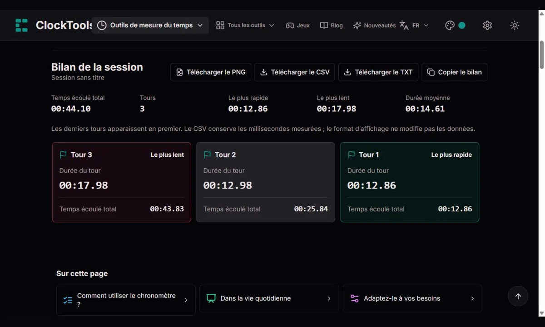This screenshot has height=327, width=545.
Task: Click the grid icon beside Tous les outils
Action: pyautogui.click(x=220, y=25)
